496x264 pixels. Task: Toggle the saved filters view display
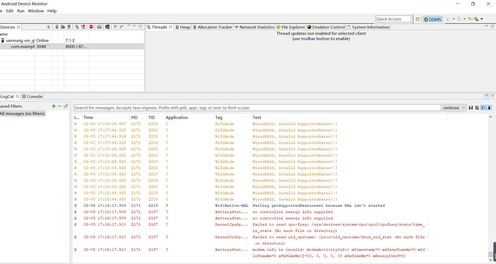483,108
